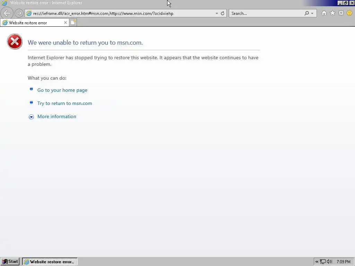Open the Home icon in toolbar
Viewport: 355px width, 266px height.
324,13
